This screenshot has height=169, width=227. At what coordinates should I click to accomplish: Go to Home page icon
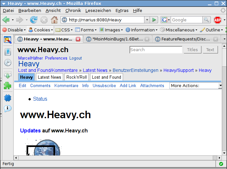pyautogui.click(x=54, y=20)
